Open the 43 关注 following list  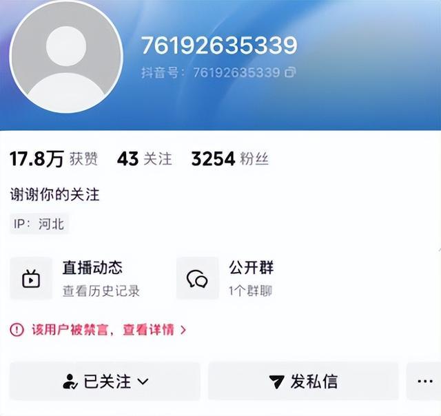(144, 159)
